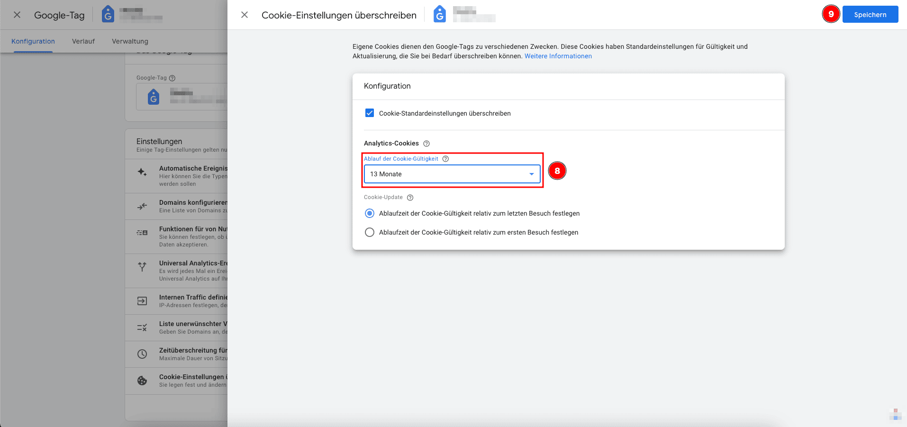Image resolution: width=907 pixels, height=427 pixels.
Task: Select expiry relative to ersten Besuch
Action: coord(370,232)
